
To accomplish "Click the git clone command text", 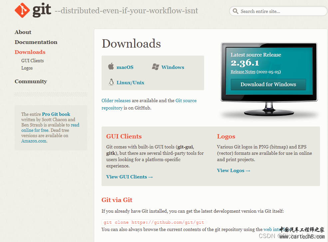I will pyautogui.click(x=154, y=222).
